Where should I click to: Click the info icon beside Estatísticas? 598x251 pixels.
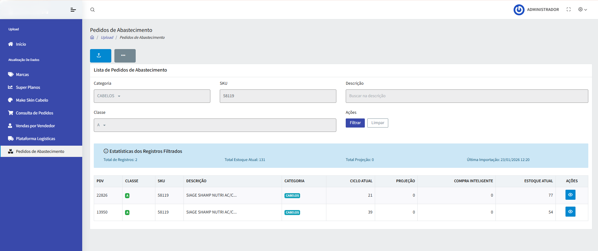tap(106, 151)
